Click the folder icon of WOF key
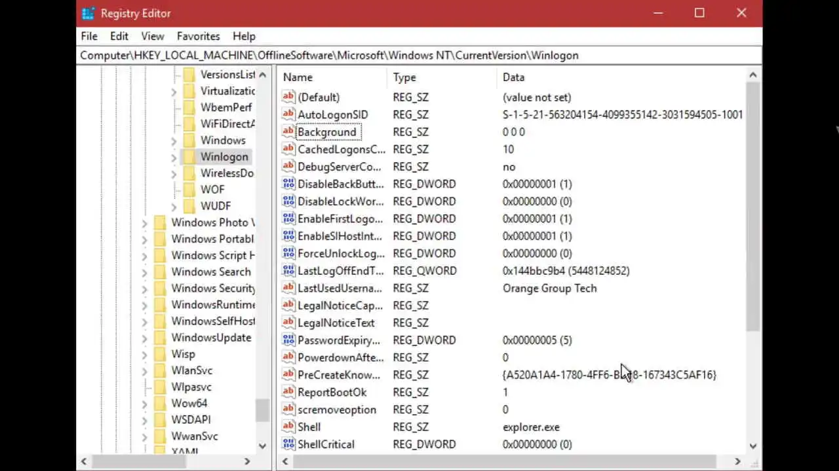Screen dimensions: 839x471 click(189, 189)
